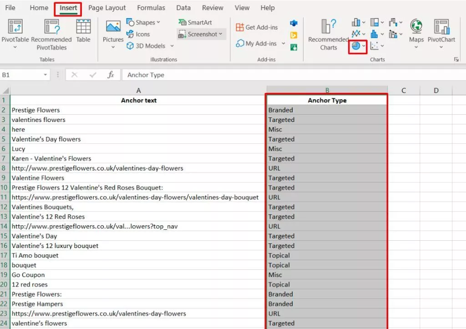466x329 pixels.
Task: Expand the My Add-ins dropdown arrow
Action: pos(283,44)
